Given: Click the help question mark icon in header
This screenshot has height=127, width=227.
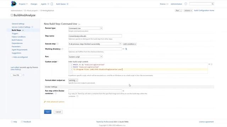Looking at the screenshot, I should (x=186, y=4).
